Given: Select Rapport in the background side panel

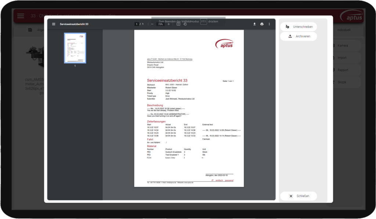Looking at the screenshot, I should (343, 70).
